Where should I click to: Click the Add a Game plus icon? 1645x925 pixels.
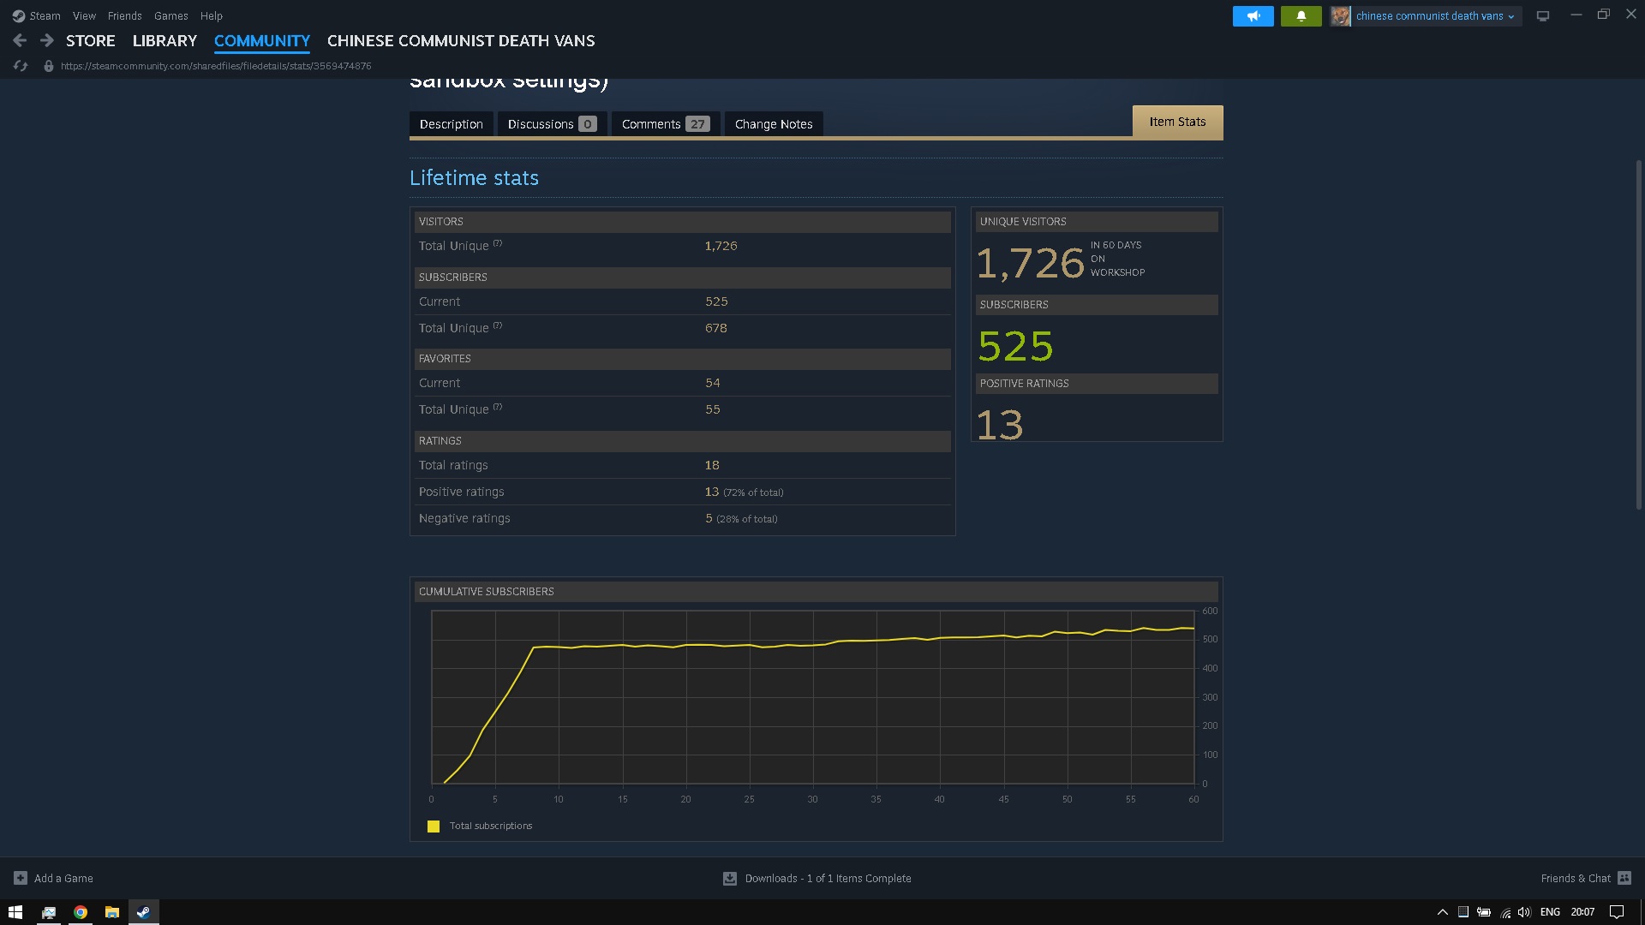pos(21,878)
